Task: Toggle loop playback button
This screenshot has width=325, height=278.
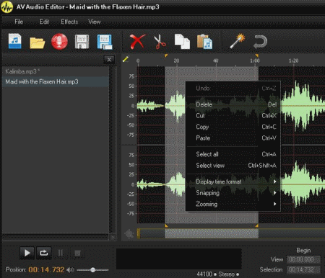Action: 43,253
